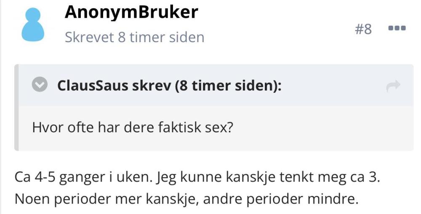Open AnonymBruker's profile name
Viewport: 421px width, 214px height.
coord(131,12)
